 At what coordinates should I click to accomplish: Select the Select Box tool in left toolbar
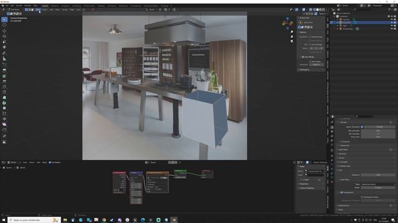pos(4,19)
